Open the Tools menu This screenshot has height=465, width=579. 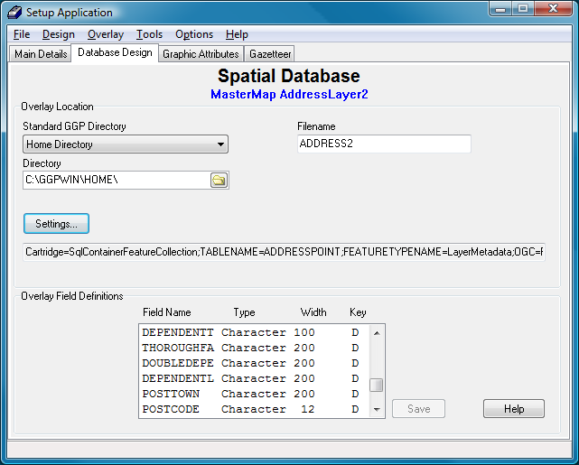pyautogui.click(x=149, y=34)
